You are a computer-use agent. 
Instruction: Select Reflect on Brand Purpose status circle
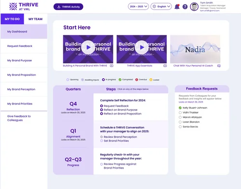tap(101, 110)
